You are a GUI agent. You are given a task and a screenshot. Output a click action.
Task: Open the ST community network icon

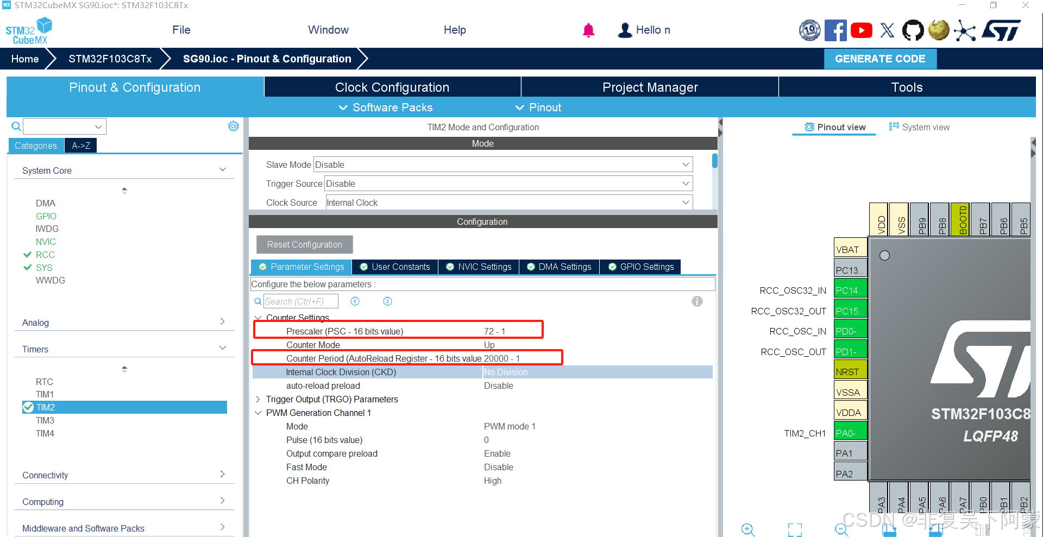coord(965,30)
